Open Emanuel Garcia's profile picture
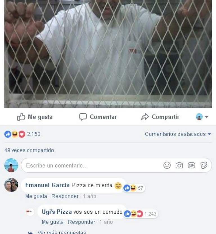 [x=11, y=185]
